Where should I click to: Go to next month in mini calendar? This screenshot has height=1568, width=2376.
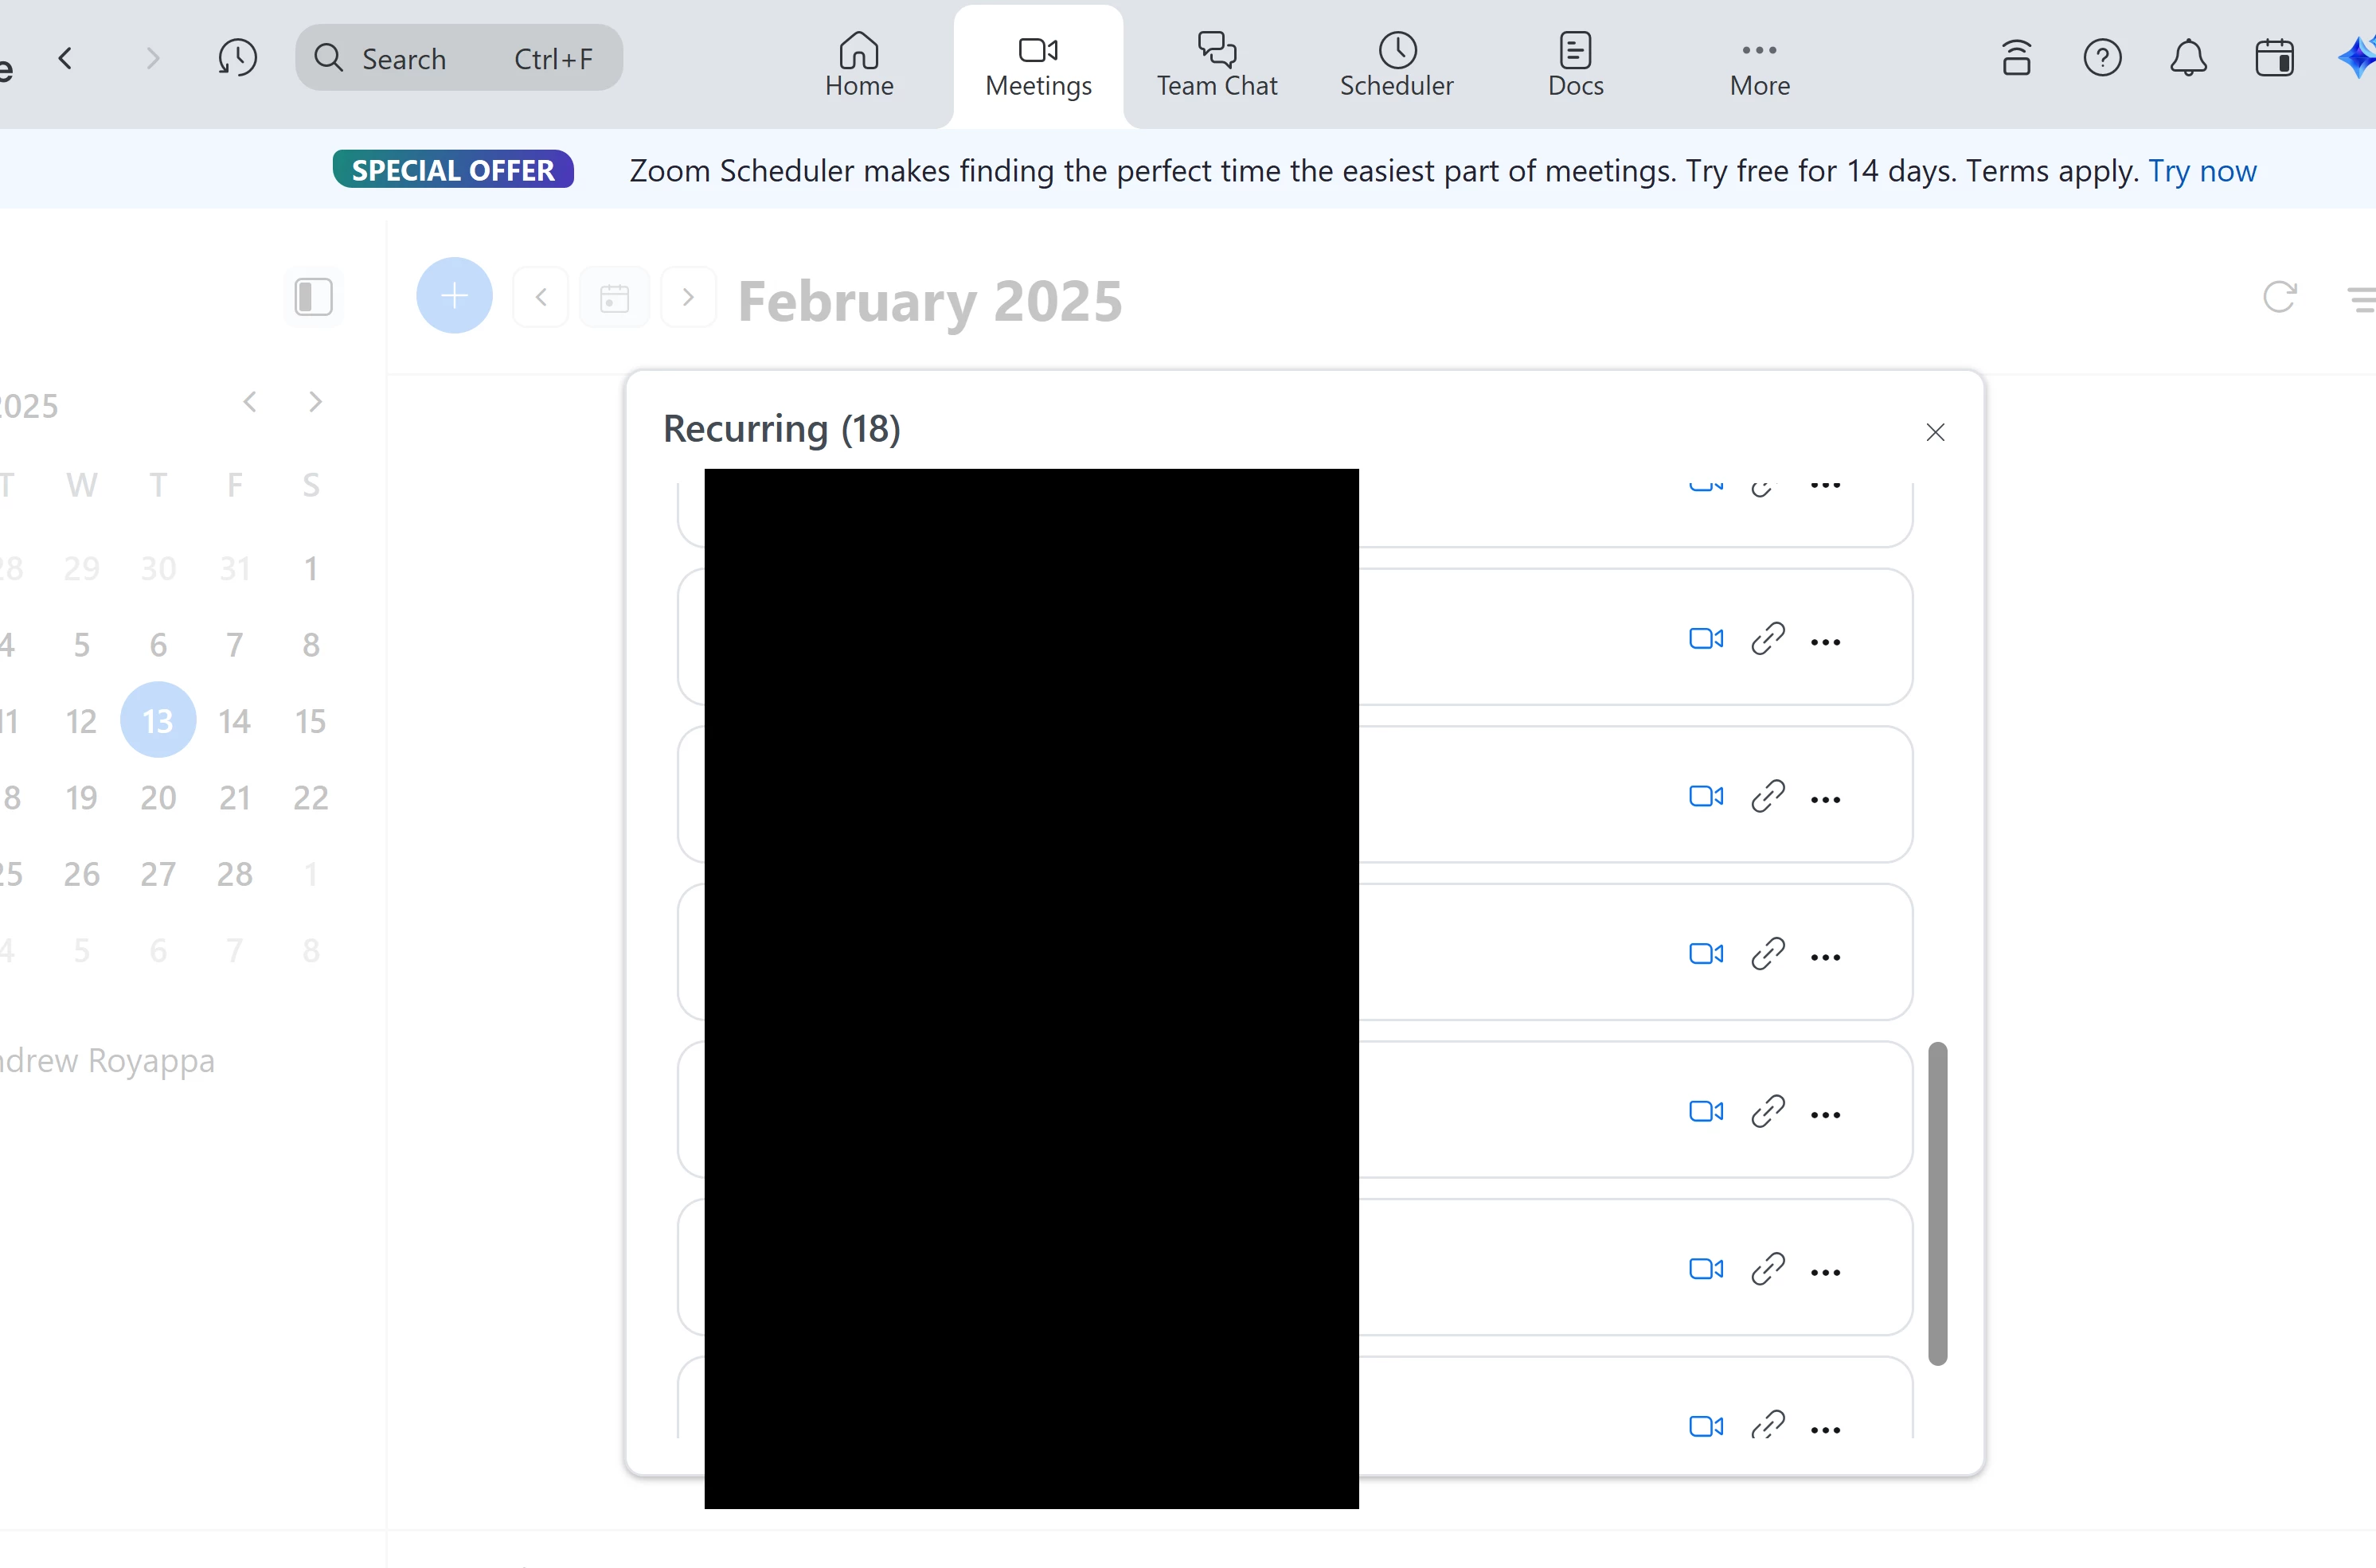click(x=315, y=402)
